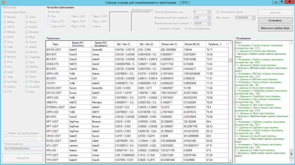Select the ADA3S:USDT row
Image resolution: width=295 pixels, height=165 pixels.
[x=137, y=88]
